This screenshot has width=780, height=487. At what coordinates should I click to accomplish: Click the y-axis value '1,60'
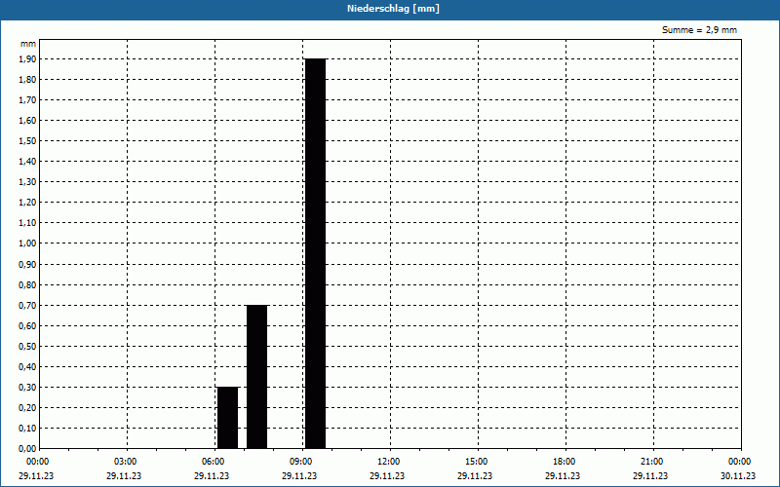pyautogui.click(x=27, y=120)
